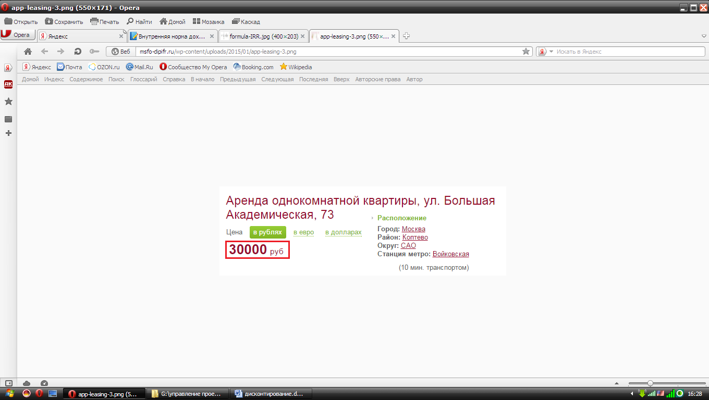Close the app-leasing-3.png tab
This screenshot has height=400, width=709.
394,36
